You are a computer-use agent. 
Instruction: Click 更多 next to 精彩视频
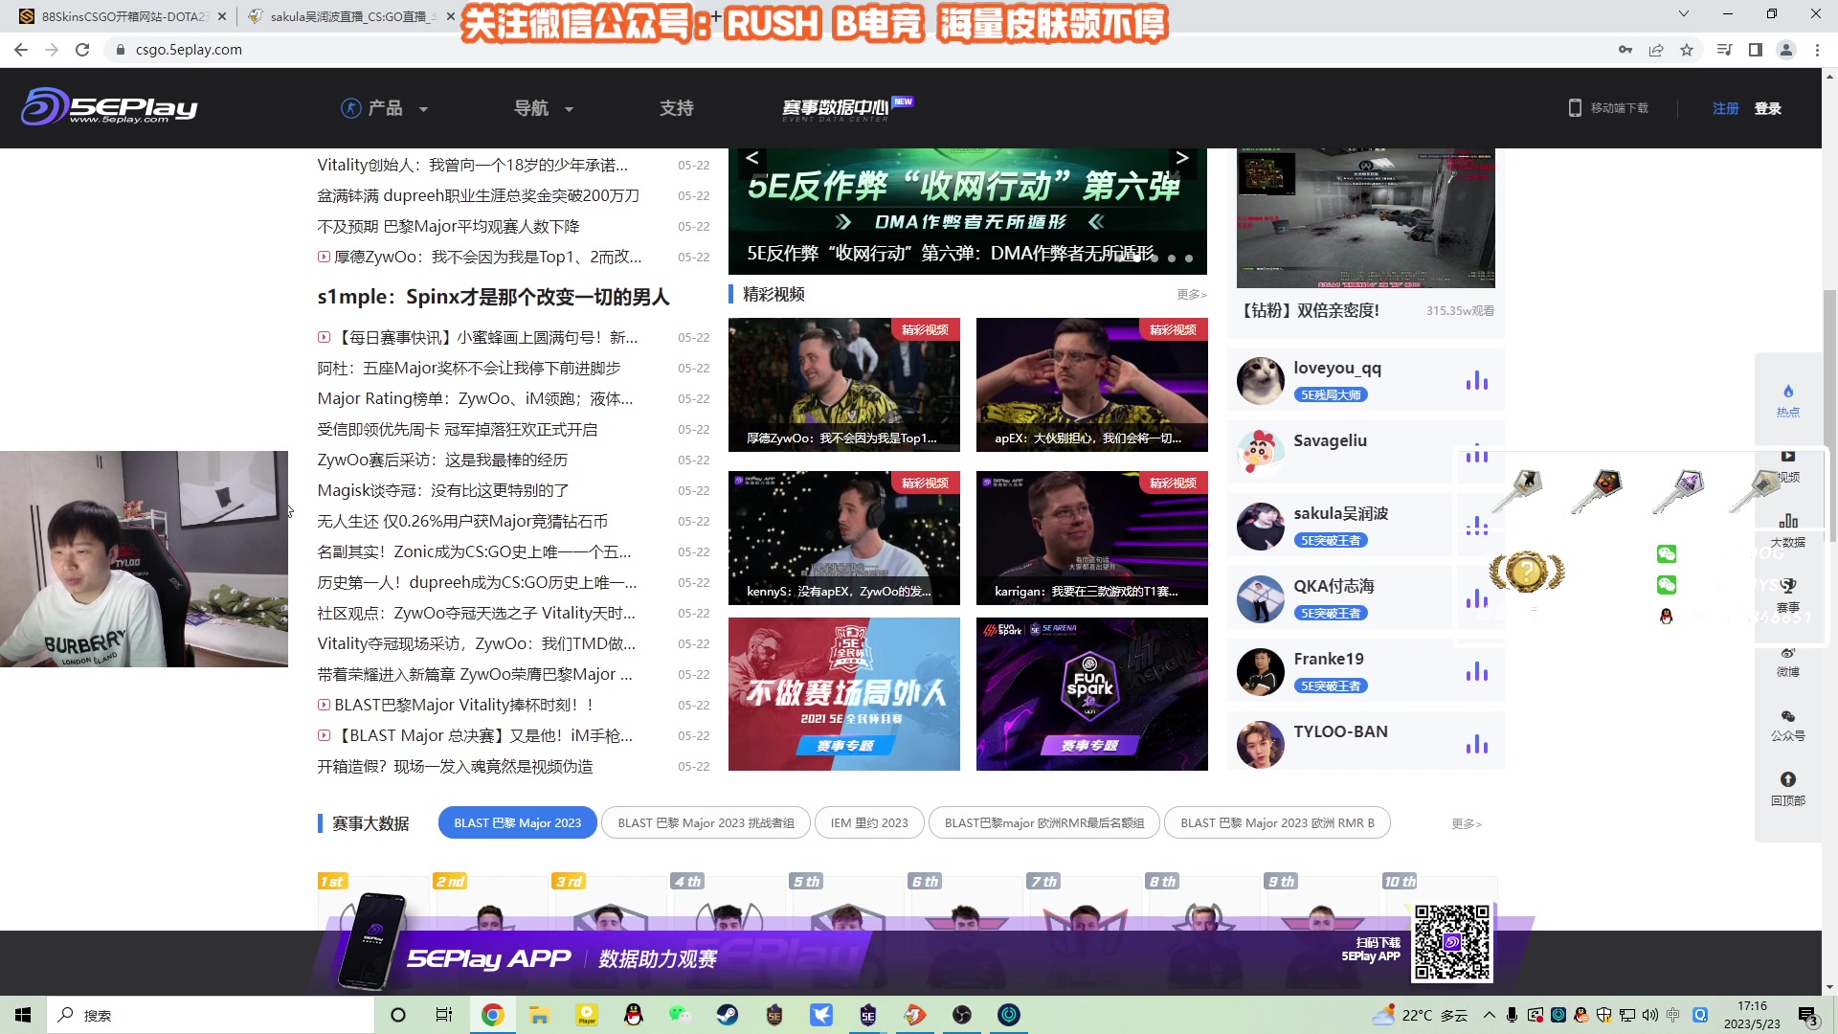1192,295
